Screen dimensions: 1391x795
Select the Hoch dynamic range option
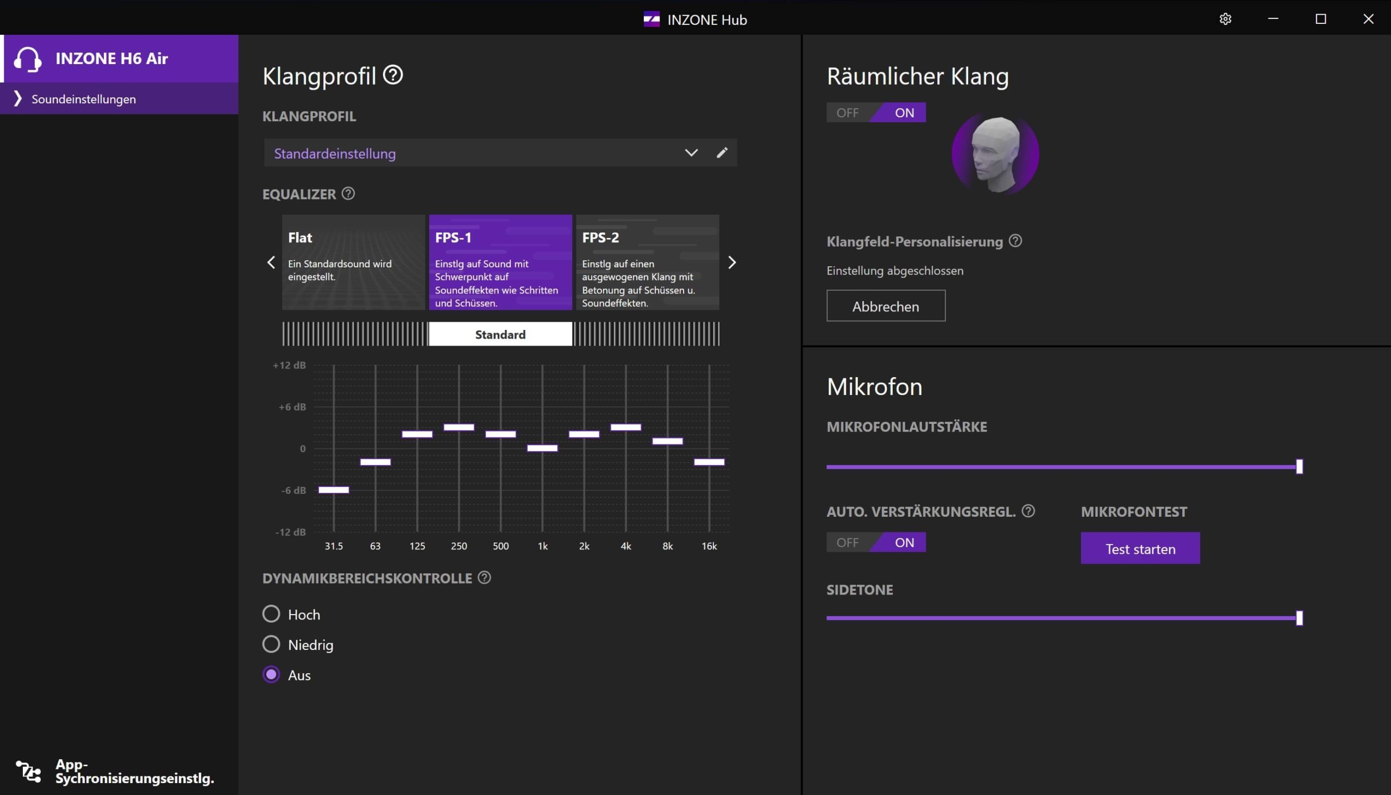point(271,614)
